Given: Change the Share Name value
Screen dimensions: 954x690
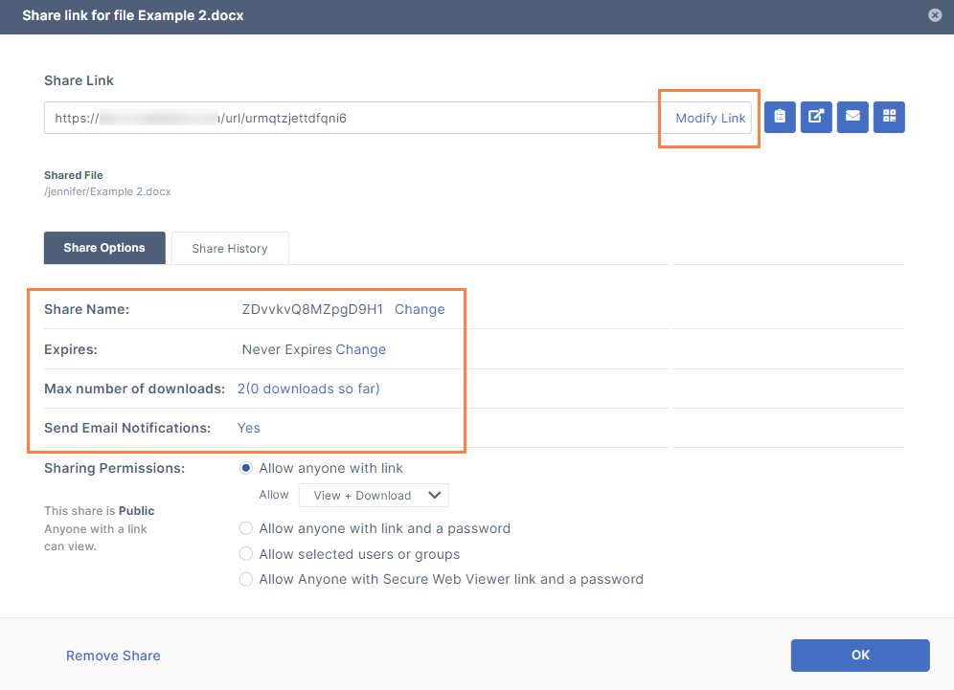Looking at the screenshot, I should (420, 309).
